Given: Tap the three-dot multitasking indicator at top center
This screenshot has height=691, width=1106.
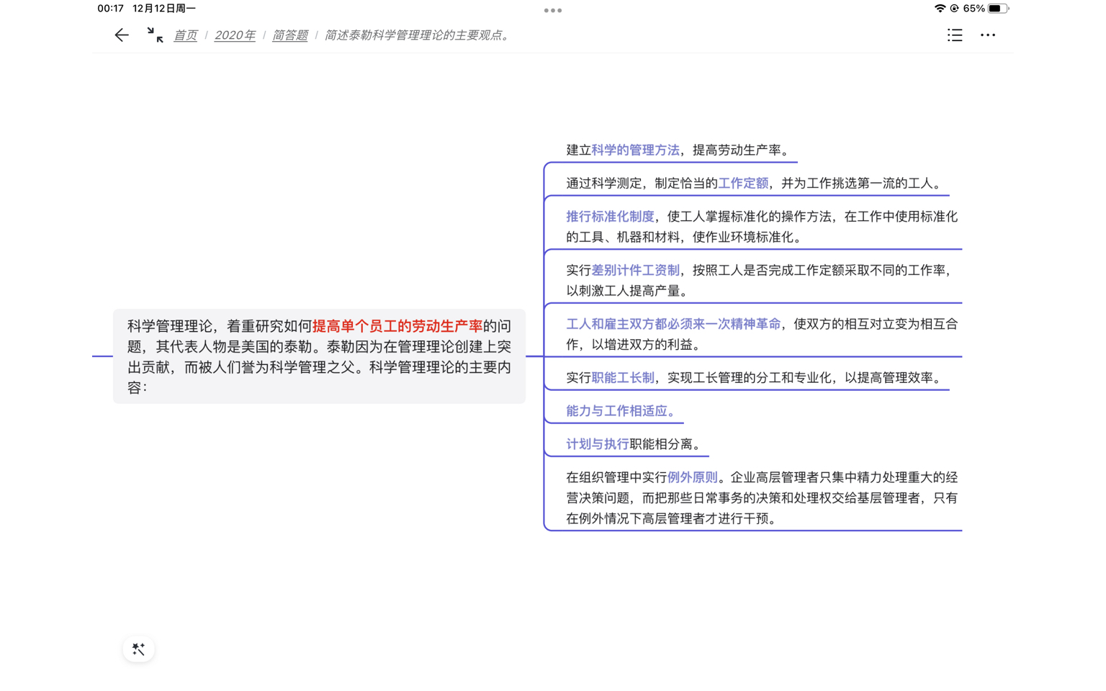Looking at the screenshot, I should (553, 10).
